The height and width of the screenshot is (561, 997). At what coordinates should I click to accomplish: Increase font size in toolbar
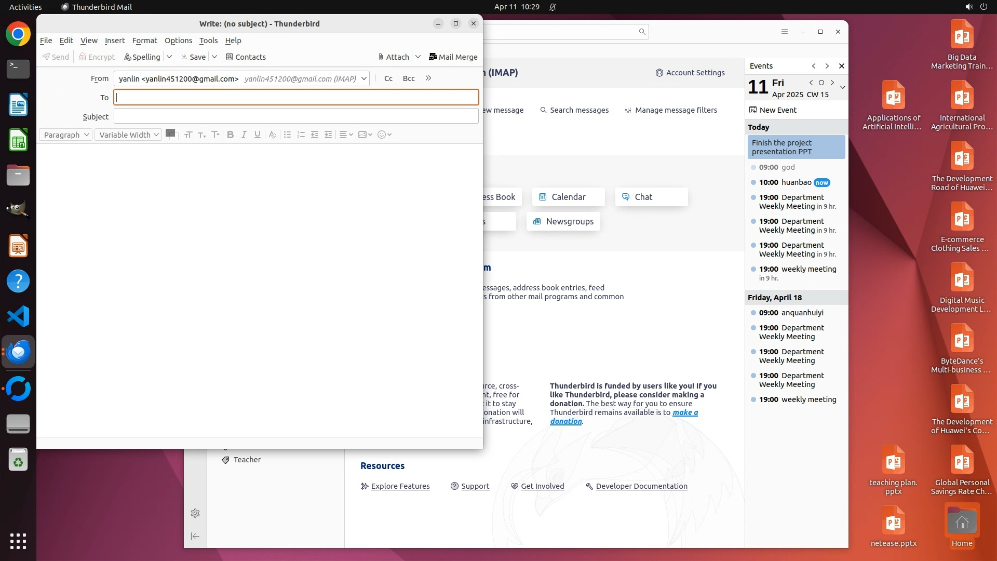[215, 135]
